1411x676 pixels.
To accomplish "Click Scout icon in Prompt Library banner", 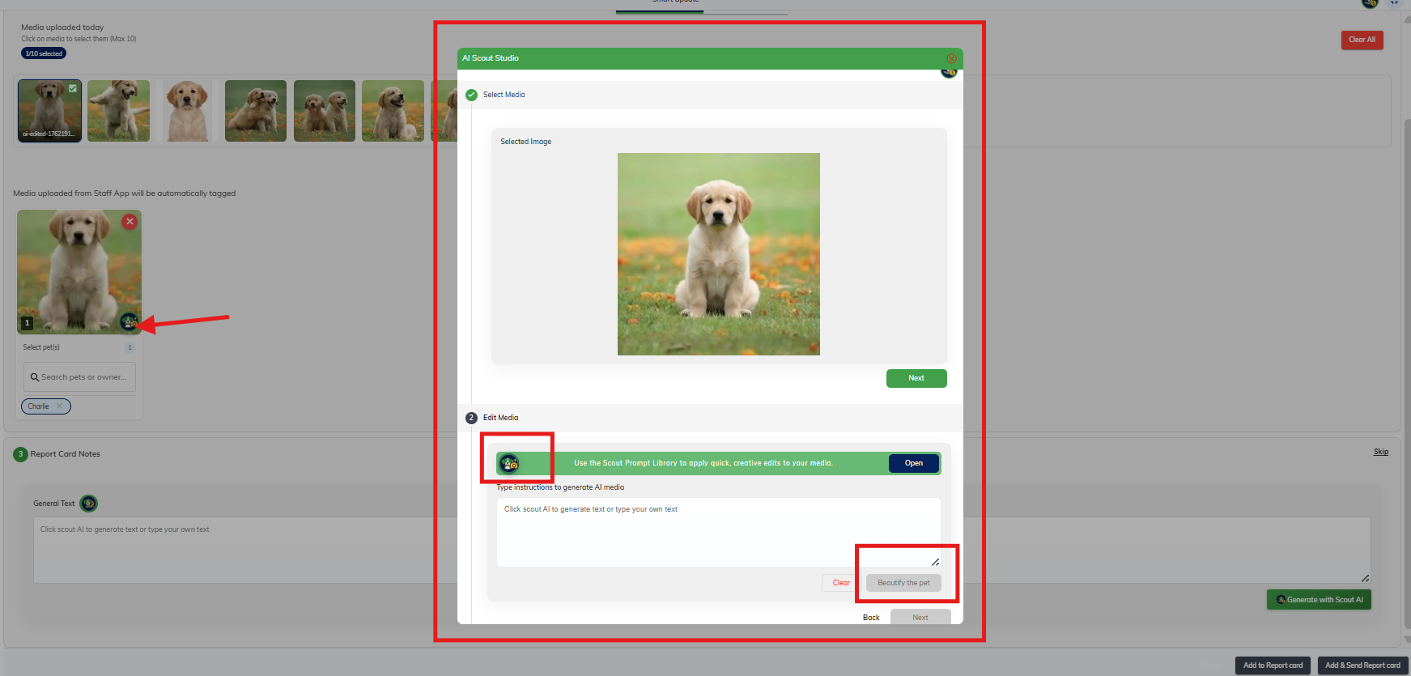I will (x=509, y=463).
